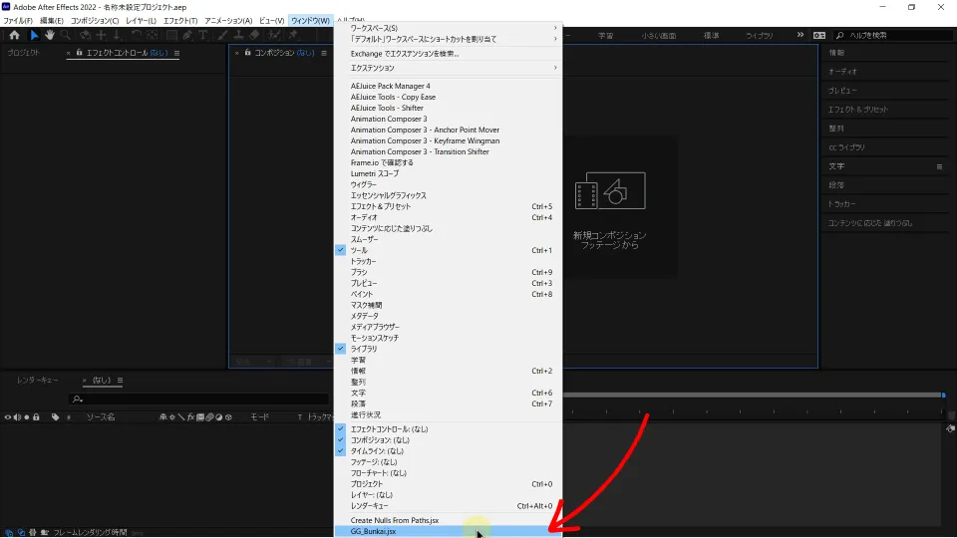Click the 3D layer switch column icon
The height and width of the screenshot is (538, 957).
[x=228, y=417]
